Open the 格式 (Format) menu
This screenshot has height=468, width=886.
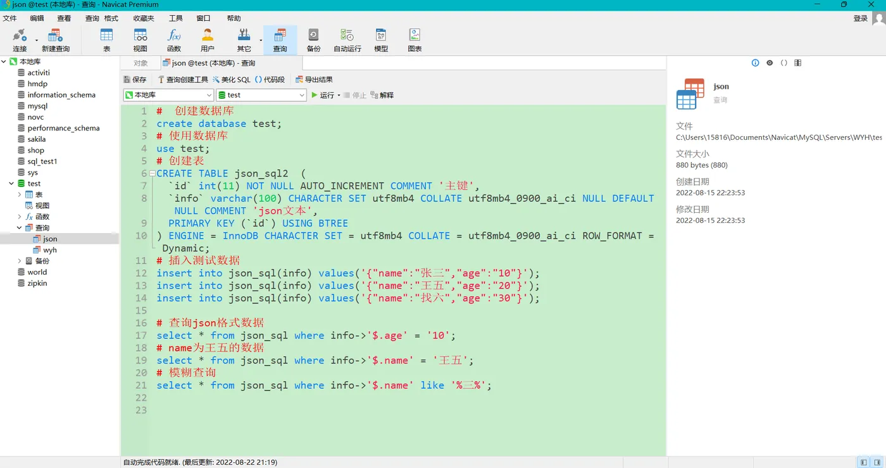(111, 18)
